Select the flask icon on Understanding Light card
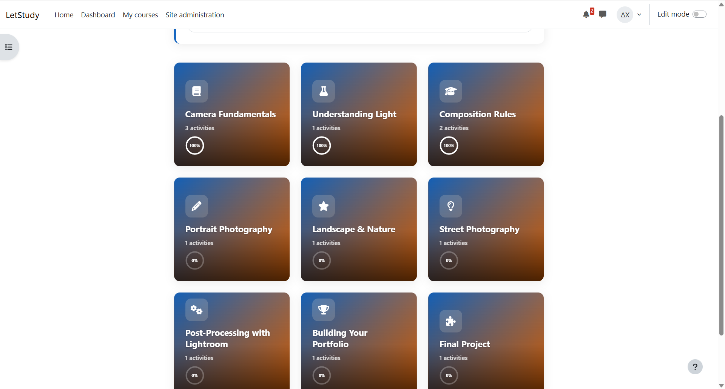This screenshot has height=389, width=725. (x=323, y=91)
